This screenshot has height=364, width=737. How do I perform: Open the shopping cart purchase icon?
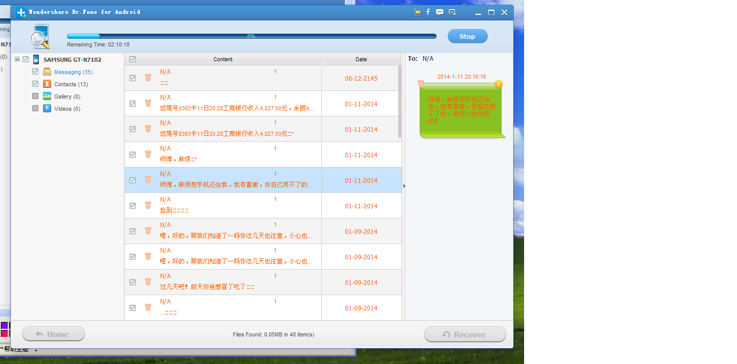point(417,12)
